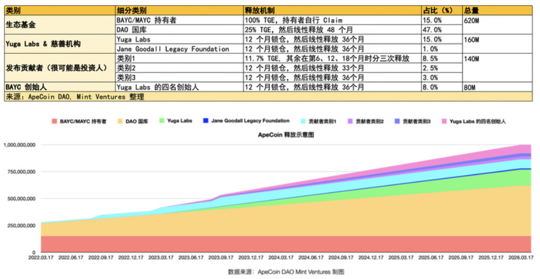540x279 pixels.
Task: Click the legend label 贡献者类别1
Action: point(322,121)
